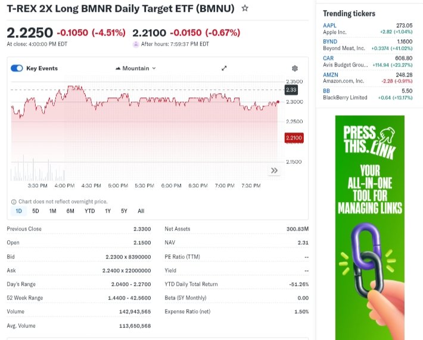Click the red 2.2100 price label
Screen dimensions: 423x340
coord(294,138)
